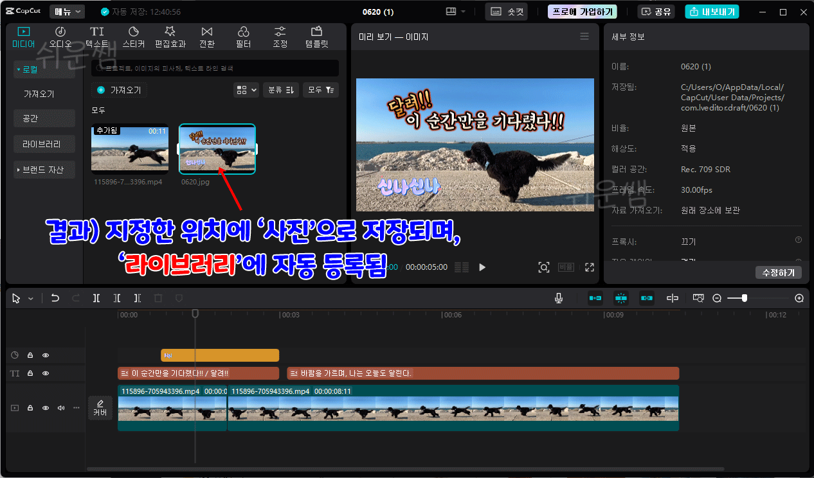Click the 비율 ratio button in preview
The width and height of the screenshot is (814, 478).
point(566,267)
